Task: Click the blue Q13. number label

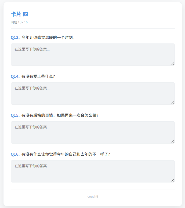Action: point(15,38)
